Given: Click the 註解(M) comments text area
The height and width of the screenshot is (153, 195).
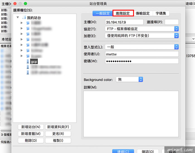Looking at the screenshot, I should 131,114.
